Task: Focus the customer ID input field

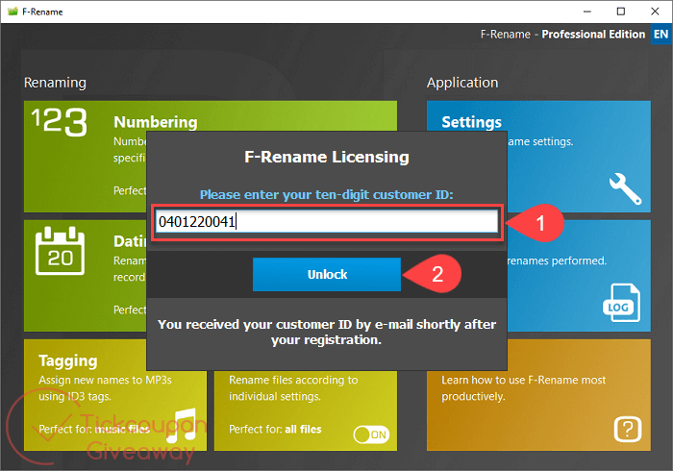Action: pyautogui.click(x=327, y=222)
